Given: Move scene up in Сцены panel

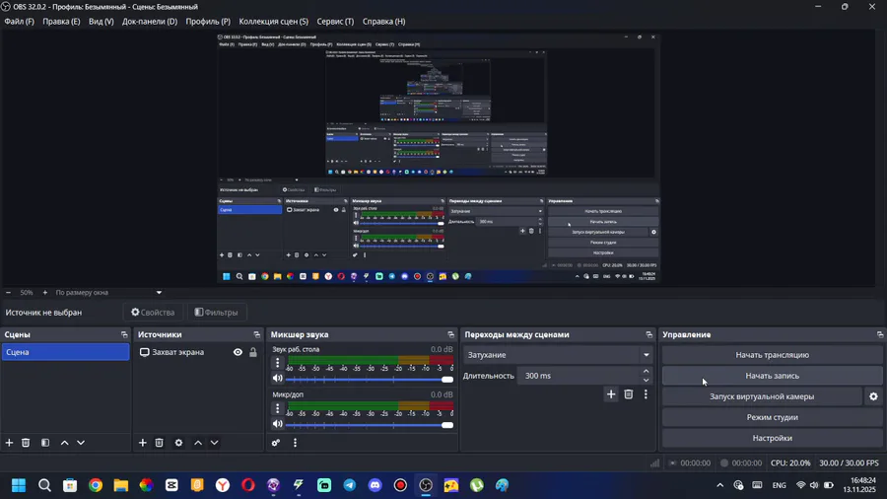Looking at the screenshot, I should (x=64, y=443).
